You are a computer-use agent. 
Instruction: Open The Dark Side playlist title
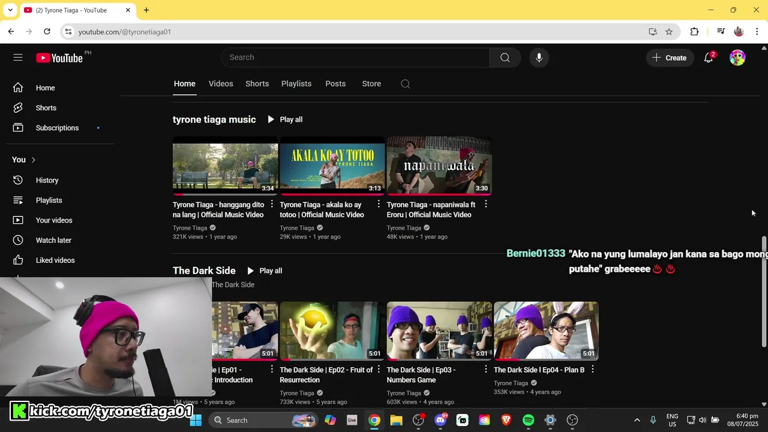tap(204, 271)
